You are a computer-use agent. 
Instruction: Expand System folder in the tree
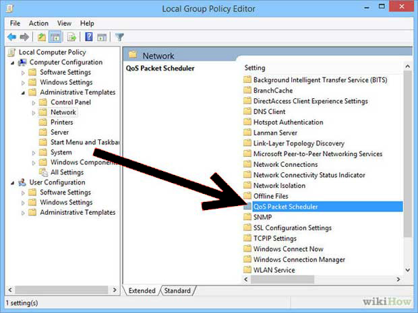tap(34, 153)
